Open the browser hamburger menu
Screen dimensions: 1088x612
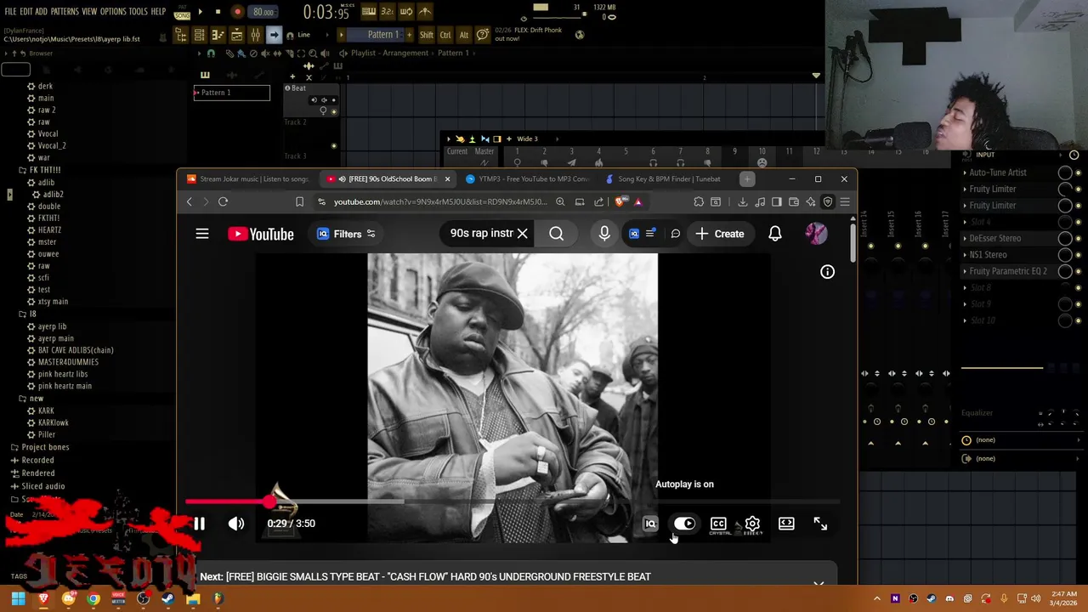tap(844, 201)
